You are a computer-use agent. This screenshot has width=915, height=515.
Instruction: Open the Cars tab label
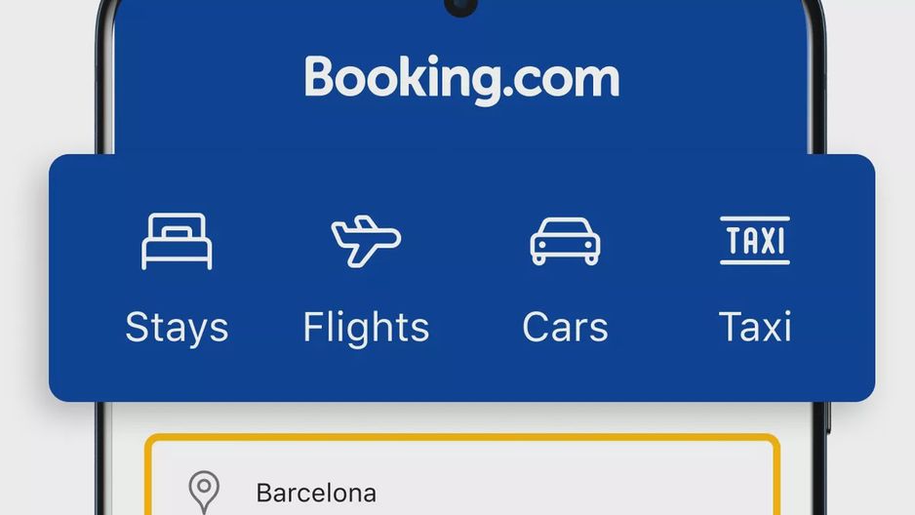[565, 327]
